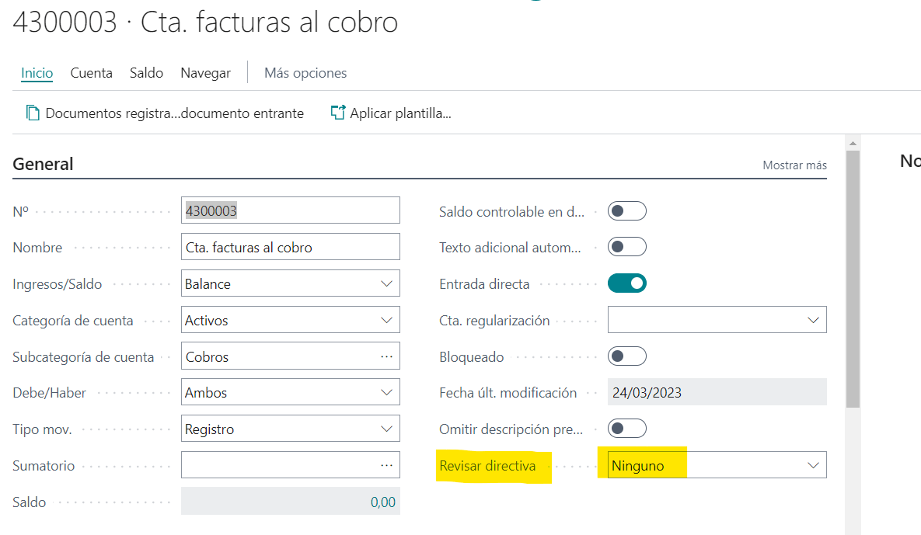Click scrollbar up arrow
Viewport: 921px width, 535px height.
point(853,144)
